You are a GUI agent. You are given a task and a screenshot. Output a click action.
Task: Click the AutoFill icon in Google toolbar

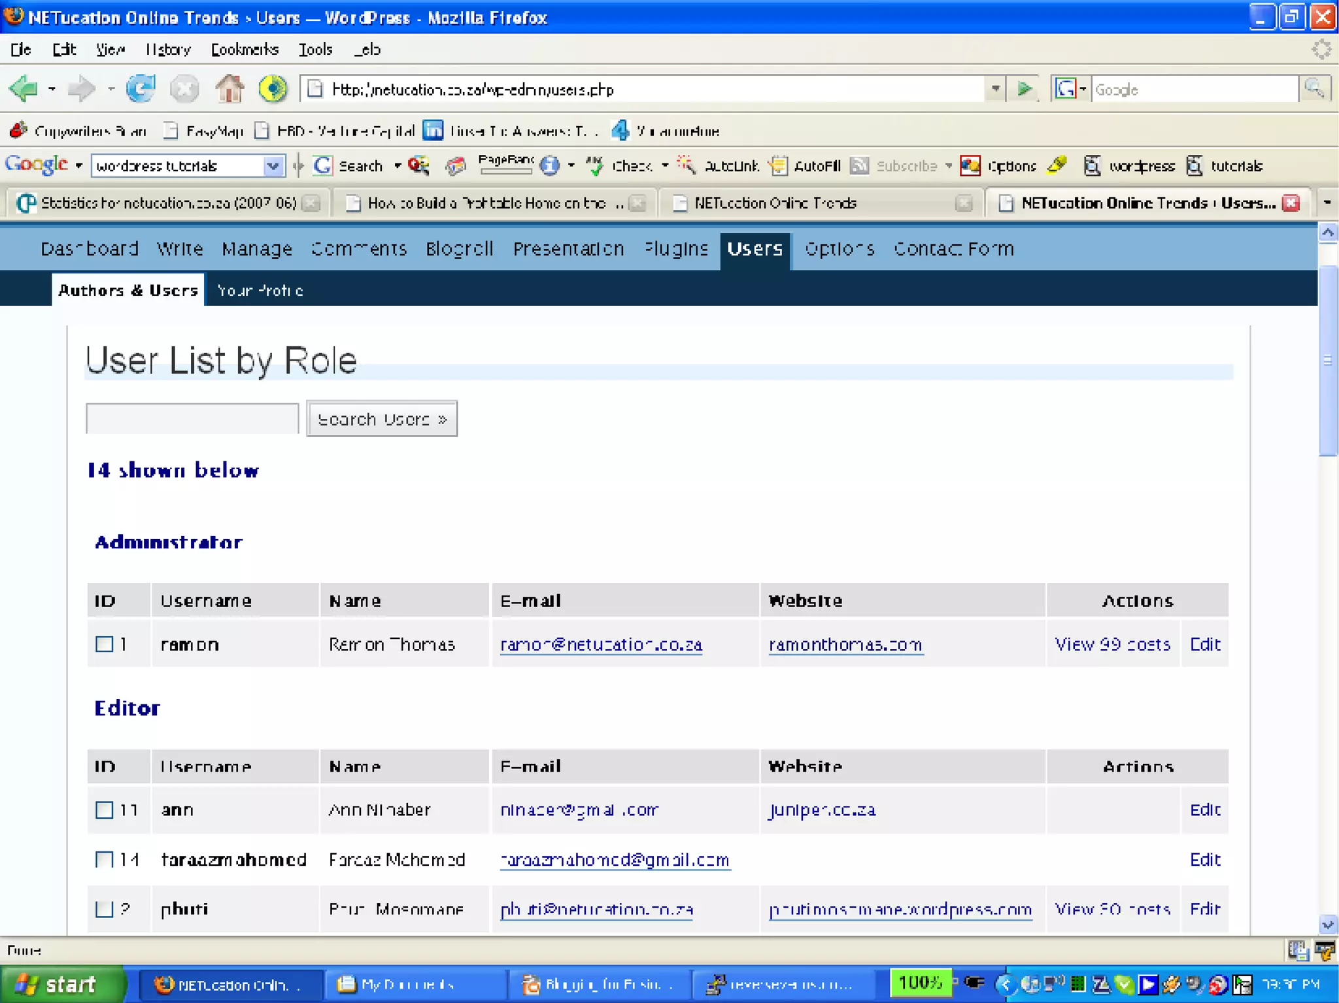pyautogui.click(x=779, y=166)
